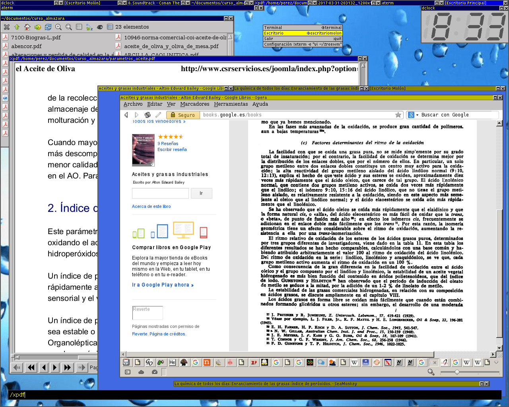Click the xpdf previous page arrow

[x=44, y=368]
